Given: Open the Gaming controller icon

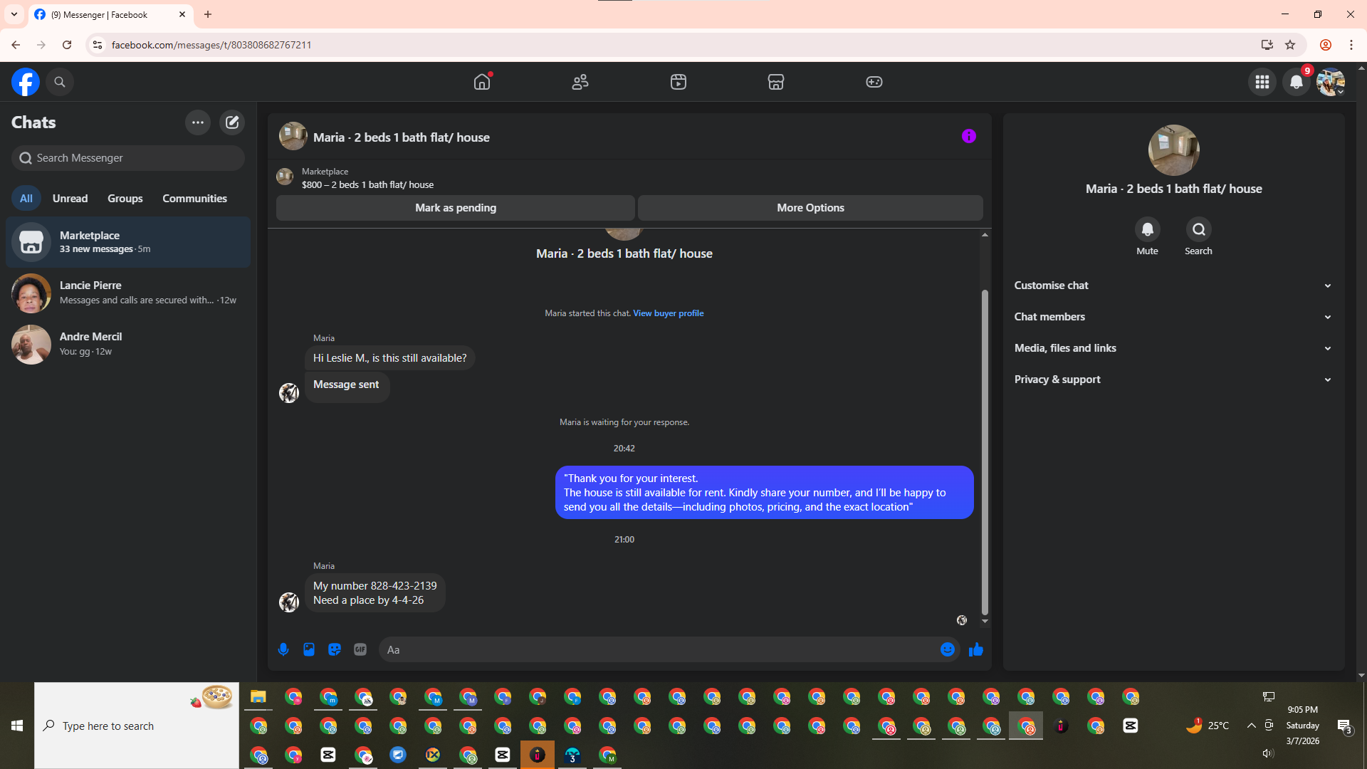Looking at the screenshot, I should tap(874, 82).
